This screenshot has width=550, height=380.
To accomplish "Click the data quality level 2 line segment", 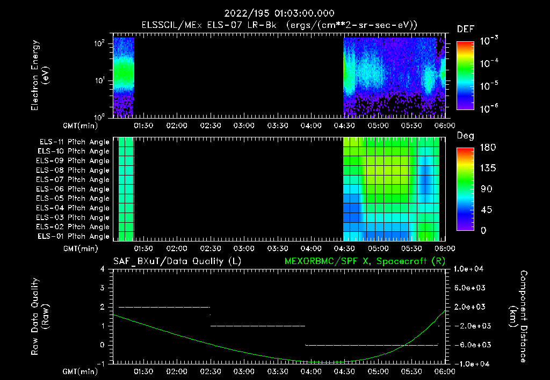I will click(x=164, y=307).
